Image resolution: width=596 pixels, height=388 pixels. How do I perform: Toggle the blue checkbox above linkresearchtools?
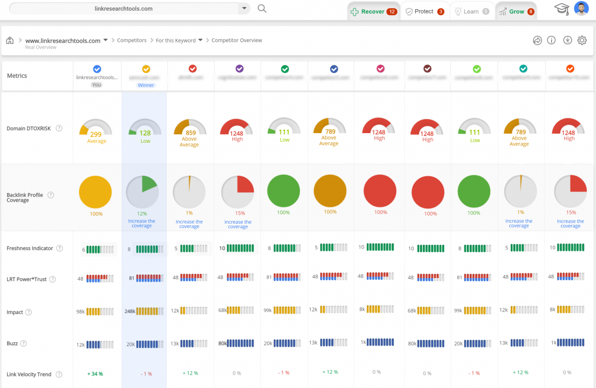click(97, 69)
